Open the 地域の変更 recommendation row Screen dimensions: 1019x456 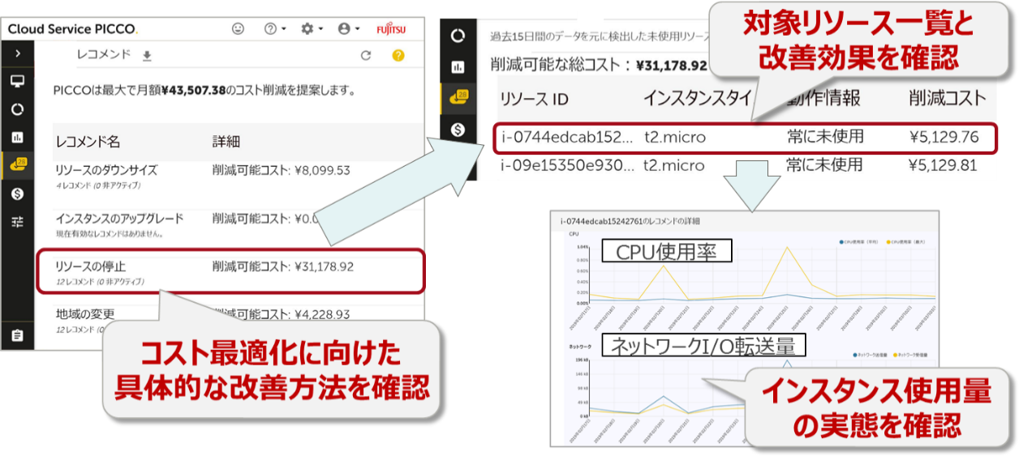pos(239,321)
